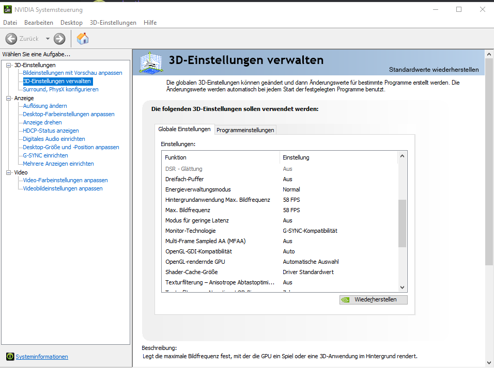Click the Systeminformationen link

tap(42, 357)
